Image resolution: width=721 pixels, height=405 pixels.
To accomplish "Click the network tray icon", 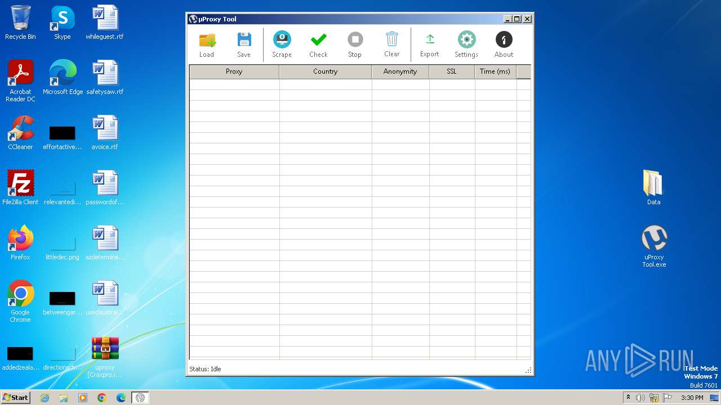I will 654,398.
